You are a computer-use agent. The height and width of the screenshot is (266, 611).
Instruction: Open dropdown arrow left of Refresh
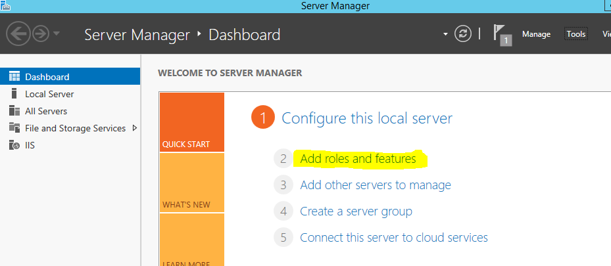tap(445, 34)
